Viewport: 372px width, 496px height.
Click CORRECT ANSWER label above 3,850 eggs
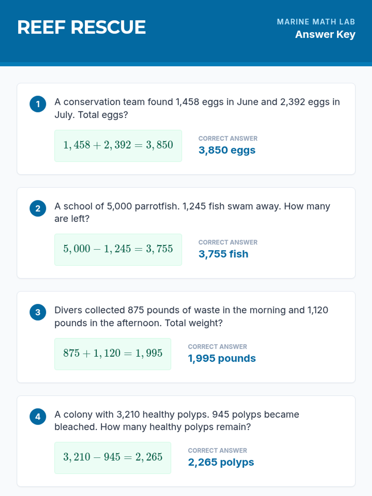point(228,139)
